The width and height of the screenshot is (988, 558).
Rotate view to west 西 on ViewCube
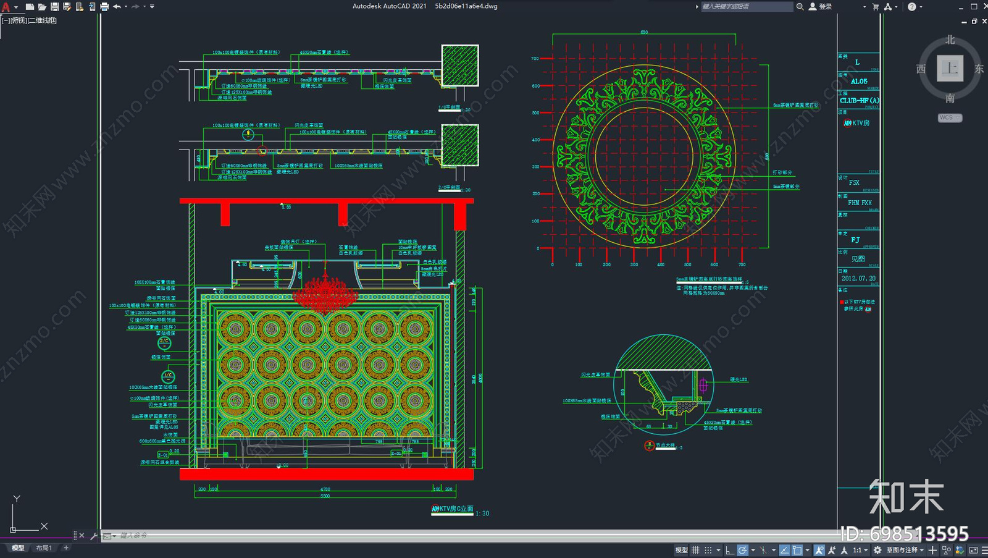[x=921, y=69]
